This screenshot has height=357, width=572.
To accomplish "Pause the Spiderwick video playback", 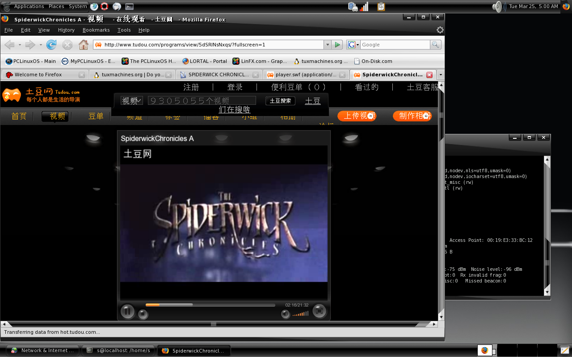I will coord(127,311).
